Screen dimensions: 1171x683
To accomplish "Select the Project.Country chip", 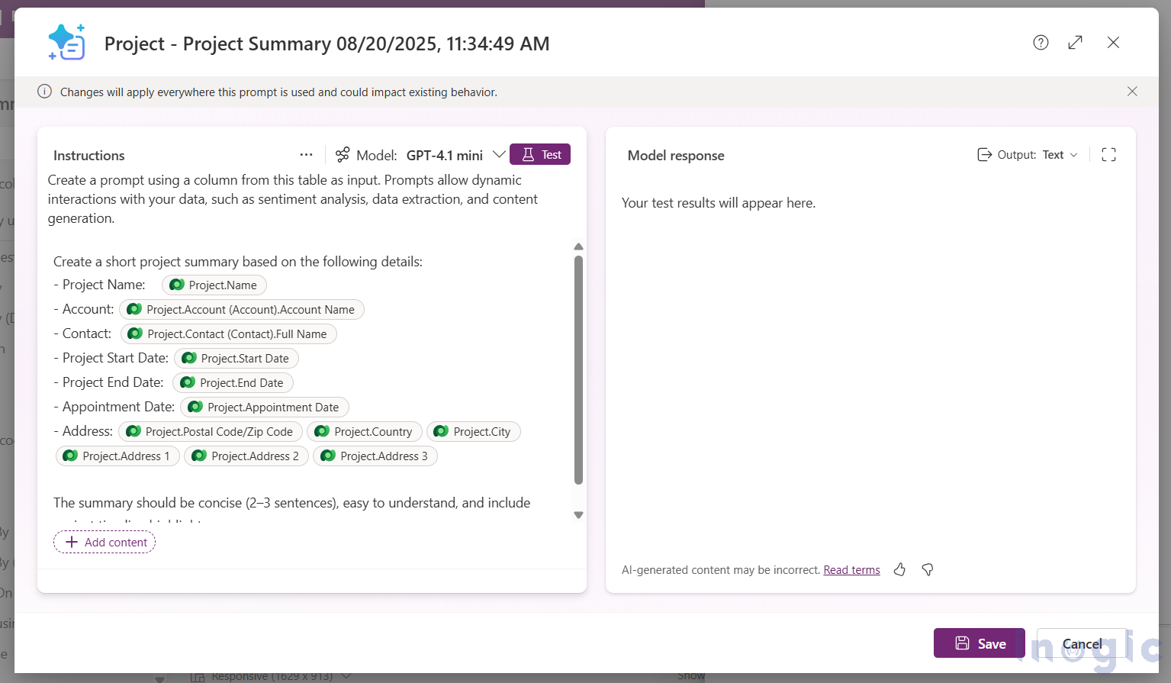I will point(364,431).
